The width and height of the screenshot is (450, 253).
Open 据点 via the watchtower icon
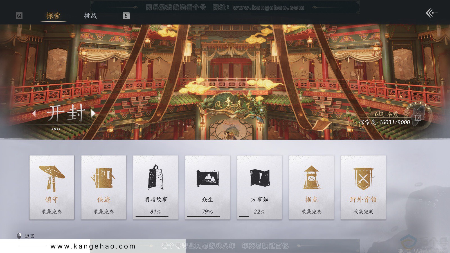coord(311,177)
